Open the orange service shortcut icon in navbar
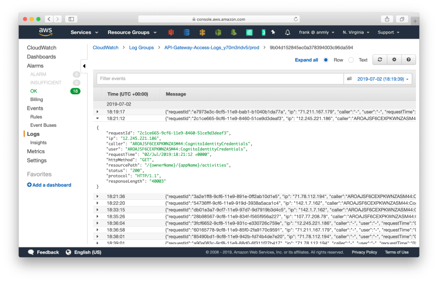 point(202,32)
